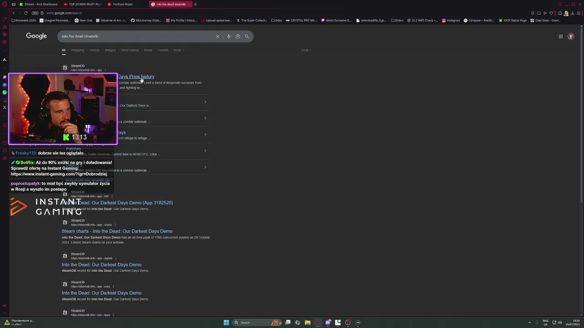Open Discord from taskbar
The image size is (584, 328).
pos(328,323)
